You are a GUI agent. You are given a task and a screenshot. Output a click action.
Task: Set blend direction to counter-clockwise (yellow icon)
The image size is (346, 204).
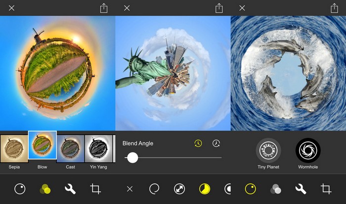[198, 143]
